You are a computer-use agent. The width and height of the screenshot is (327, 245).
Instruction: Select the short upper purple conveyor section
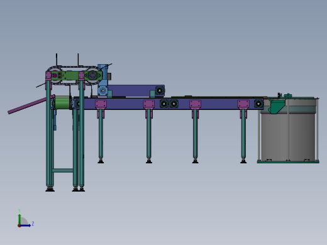click(136, 90)
